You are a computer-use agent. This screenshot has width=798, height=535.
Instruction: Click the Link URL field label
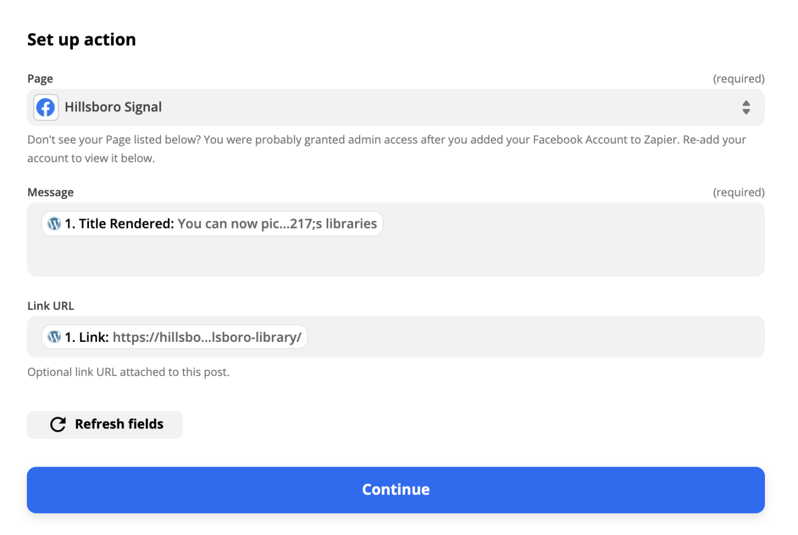tap(51, 306)
